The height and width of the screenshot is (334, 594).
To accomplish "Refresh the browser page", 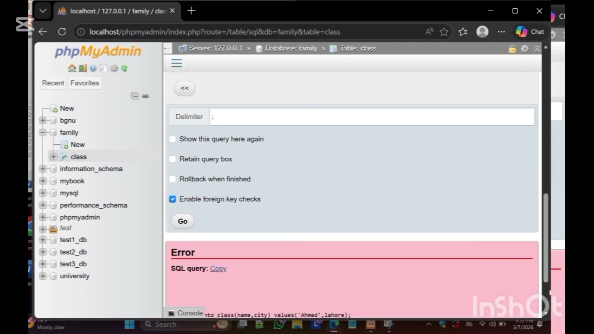I will [62, 32].
